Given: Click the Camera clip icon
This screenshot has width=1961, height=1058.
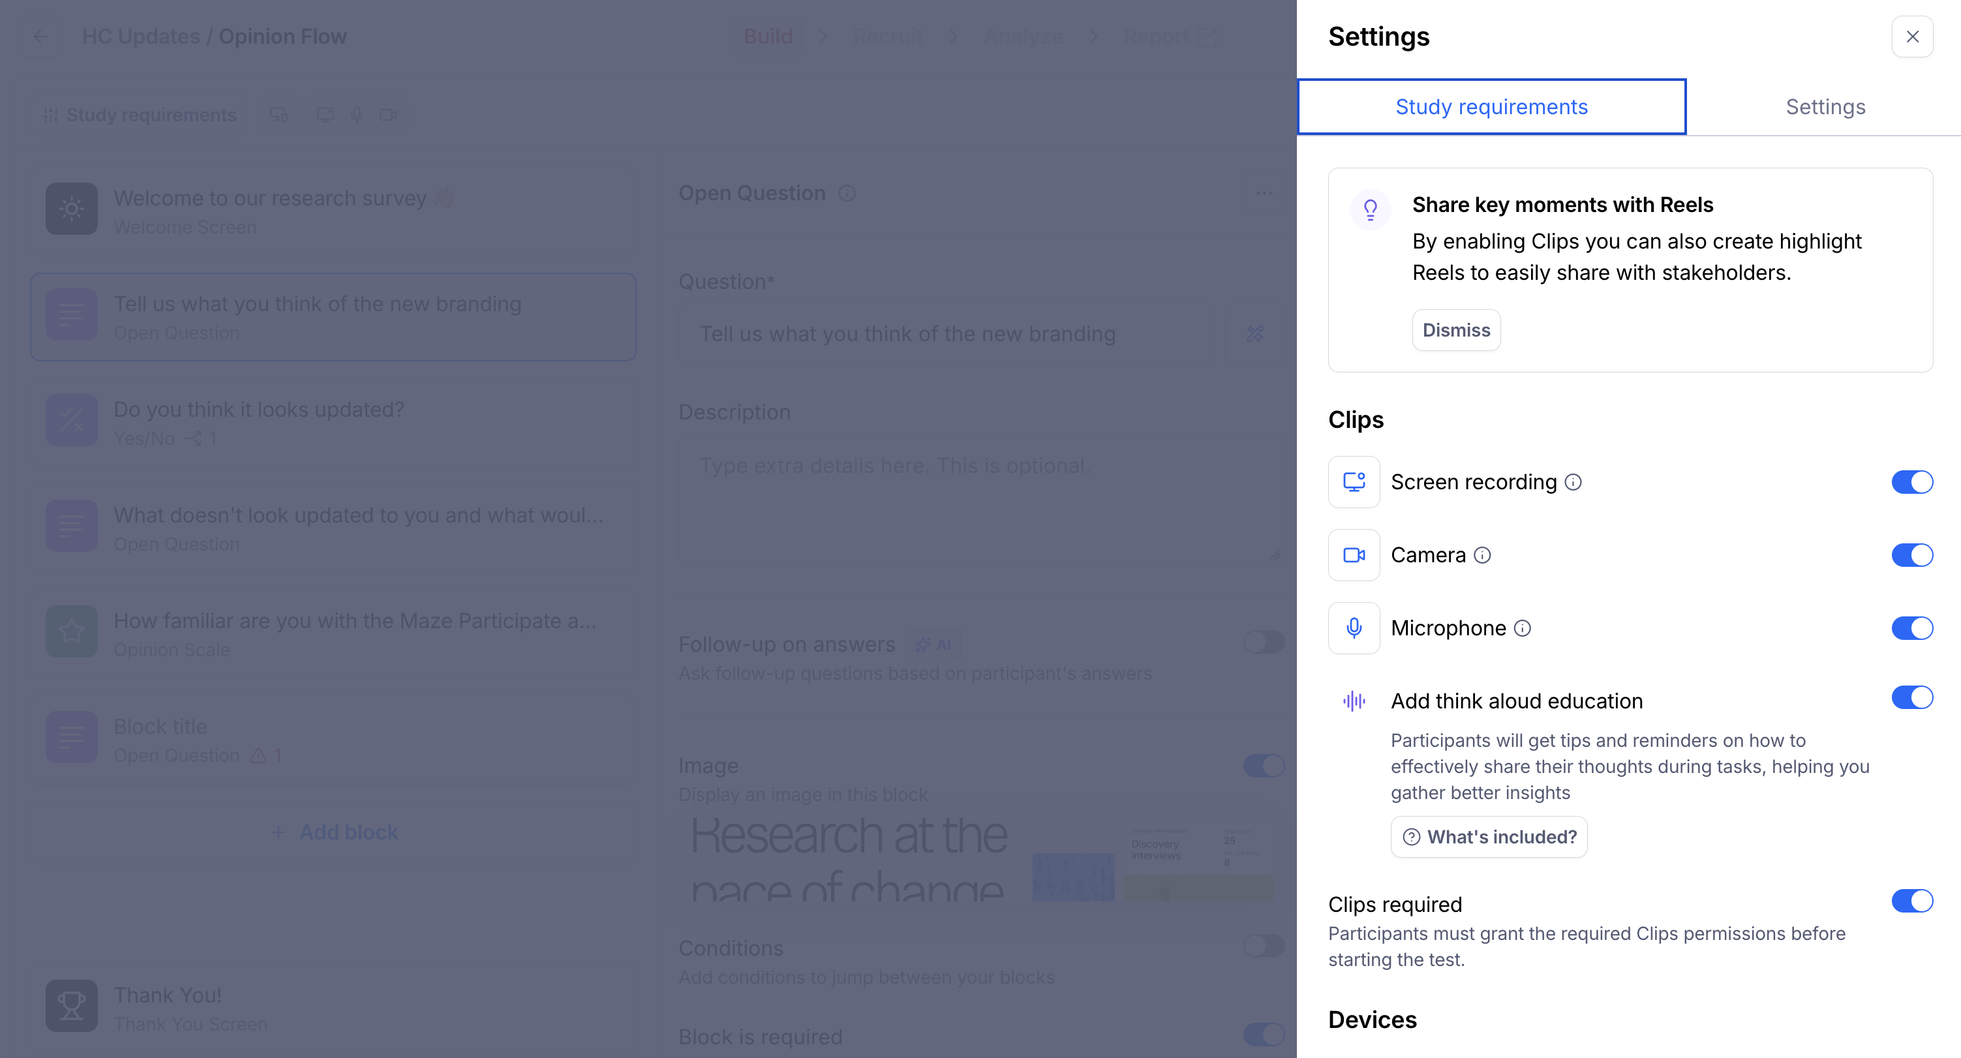Looking at the screenshot, I should pyautogui.click(x=1354, y=555).
